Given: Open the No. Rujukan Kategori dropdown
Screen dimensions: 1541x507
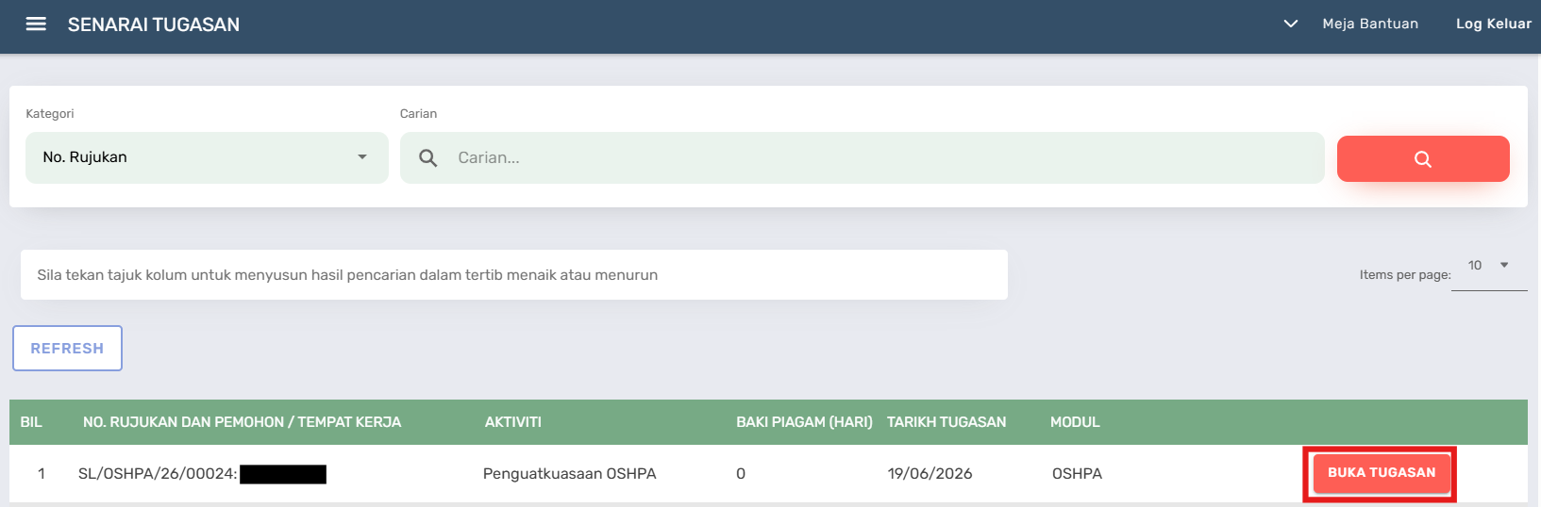Looking at the screenshot, I should tap(207, 157).
